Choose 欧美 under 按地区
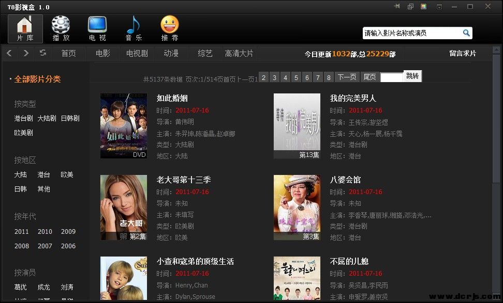This screenshot has height=303, width=503. 67,174
